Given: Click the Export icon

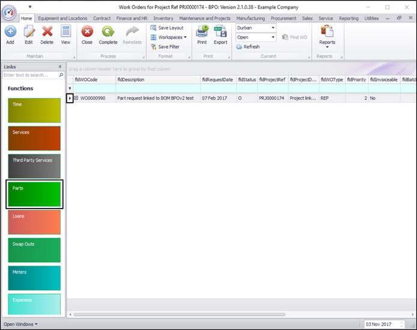Looking at the screenshot, I should click(221, 31).
